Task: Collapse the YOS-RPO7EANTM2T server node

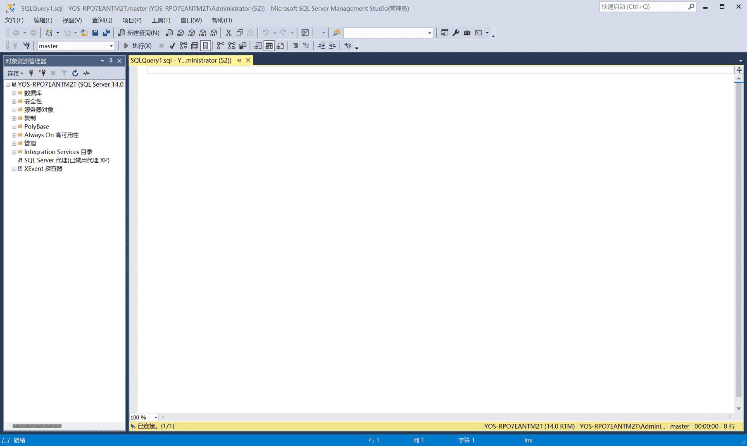Action: point(8,85)
